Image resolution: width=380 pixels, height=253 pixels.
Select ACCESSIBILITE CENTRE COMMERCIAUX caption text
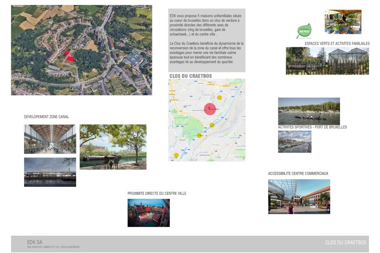(x=298, y=173)
